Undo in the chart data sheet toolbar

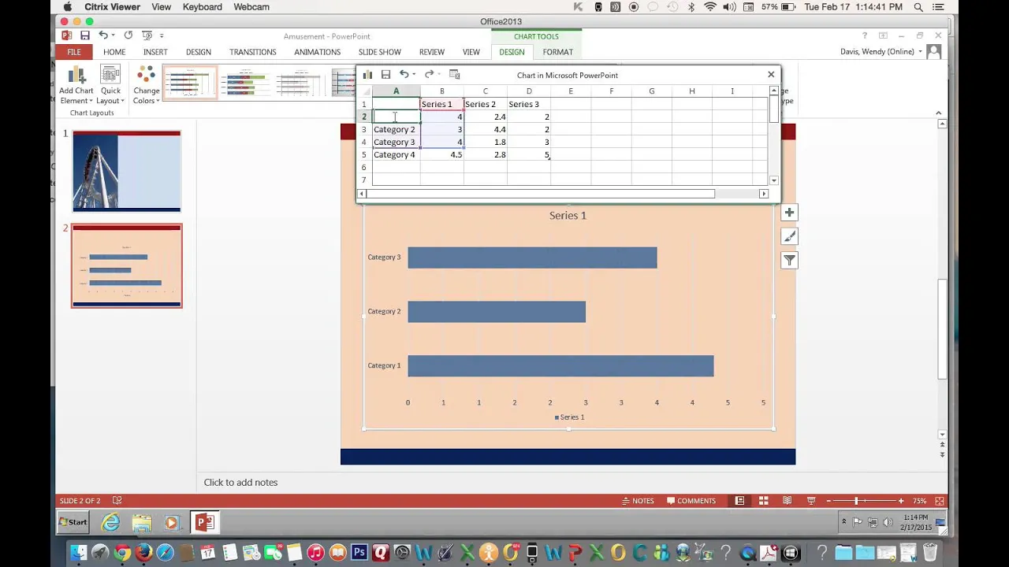click(404, 75)
